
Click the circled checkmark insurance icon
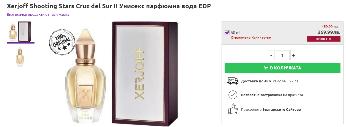[x=233, y=95]
